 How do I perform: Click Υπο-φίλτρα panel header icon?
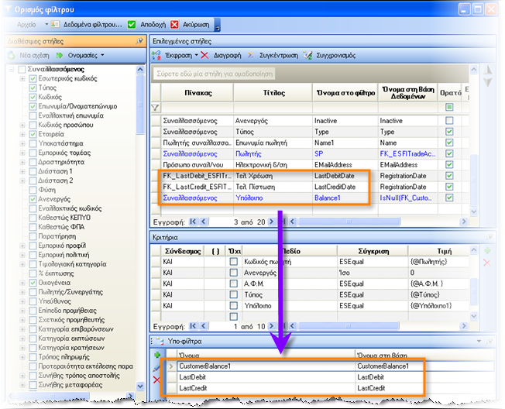click(160, 341)
